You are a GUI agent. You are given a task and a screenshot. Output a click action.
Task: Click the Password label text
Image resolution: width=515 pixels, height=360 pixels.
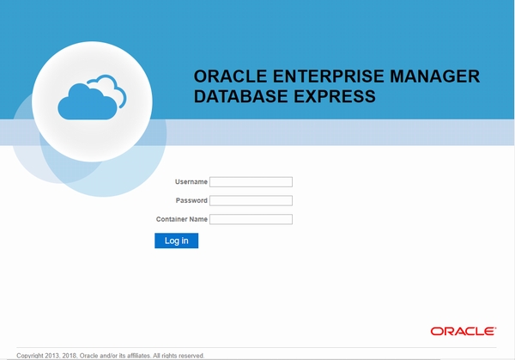point(191,200)
